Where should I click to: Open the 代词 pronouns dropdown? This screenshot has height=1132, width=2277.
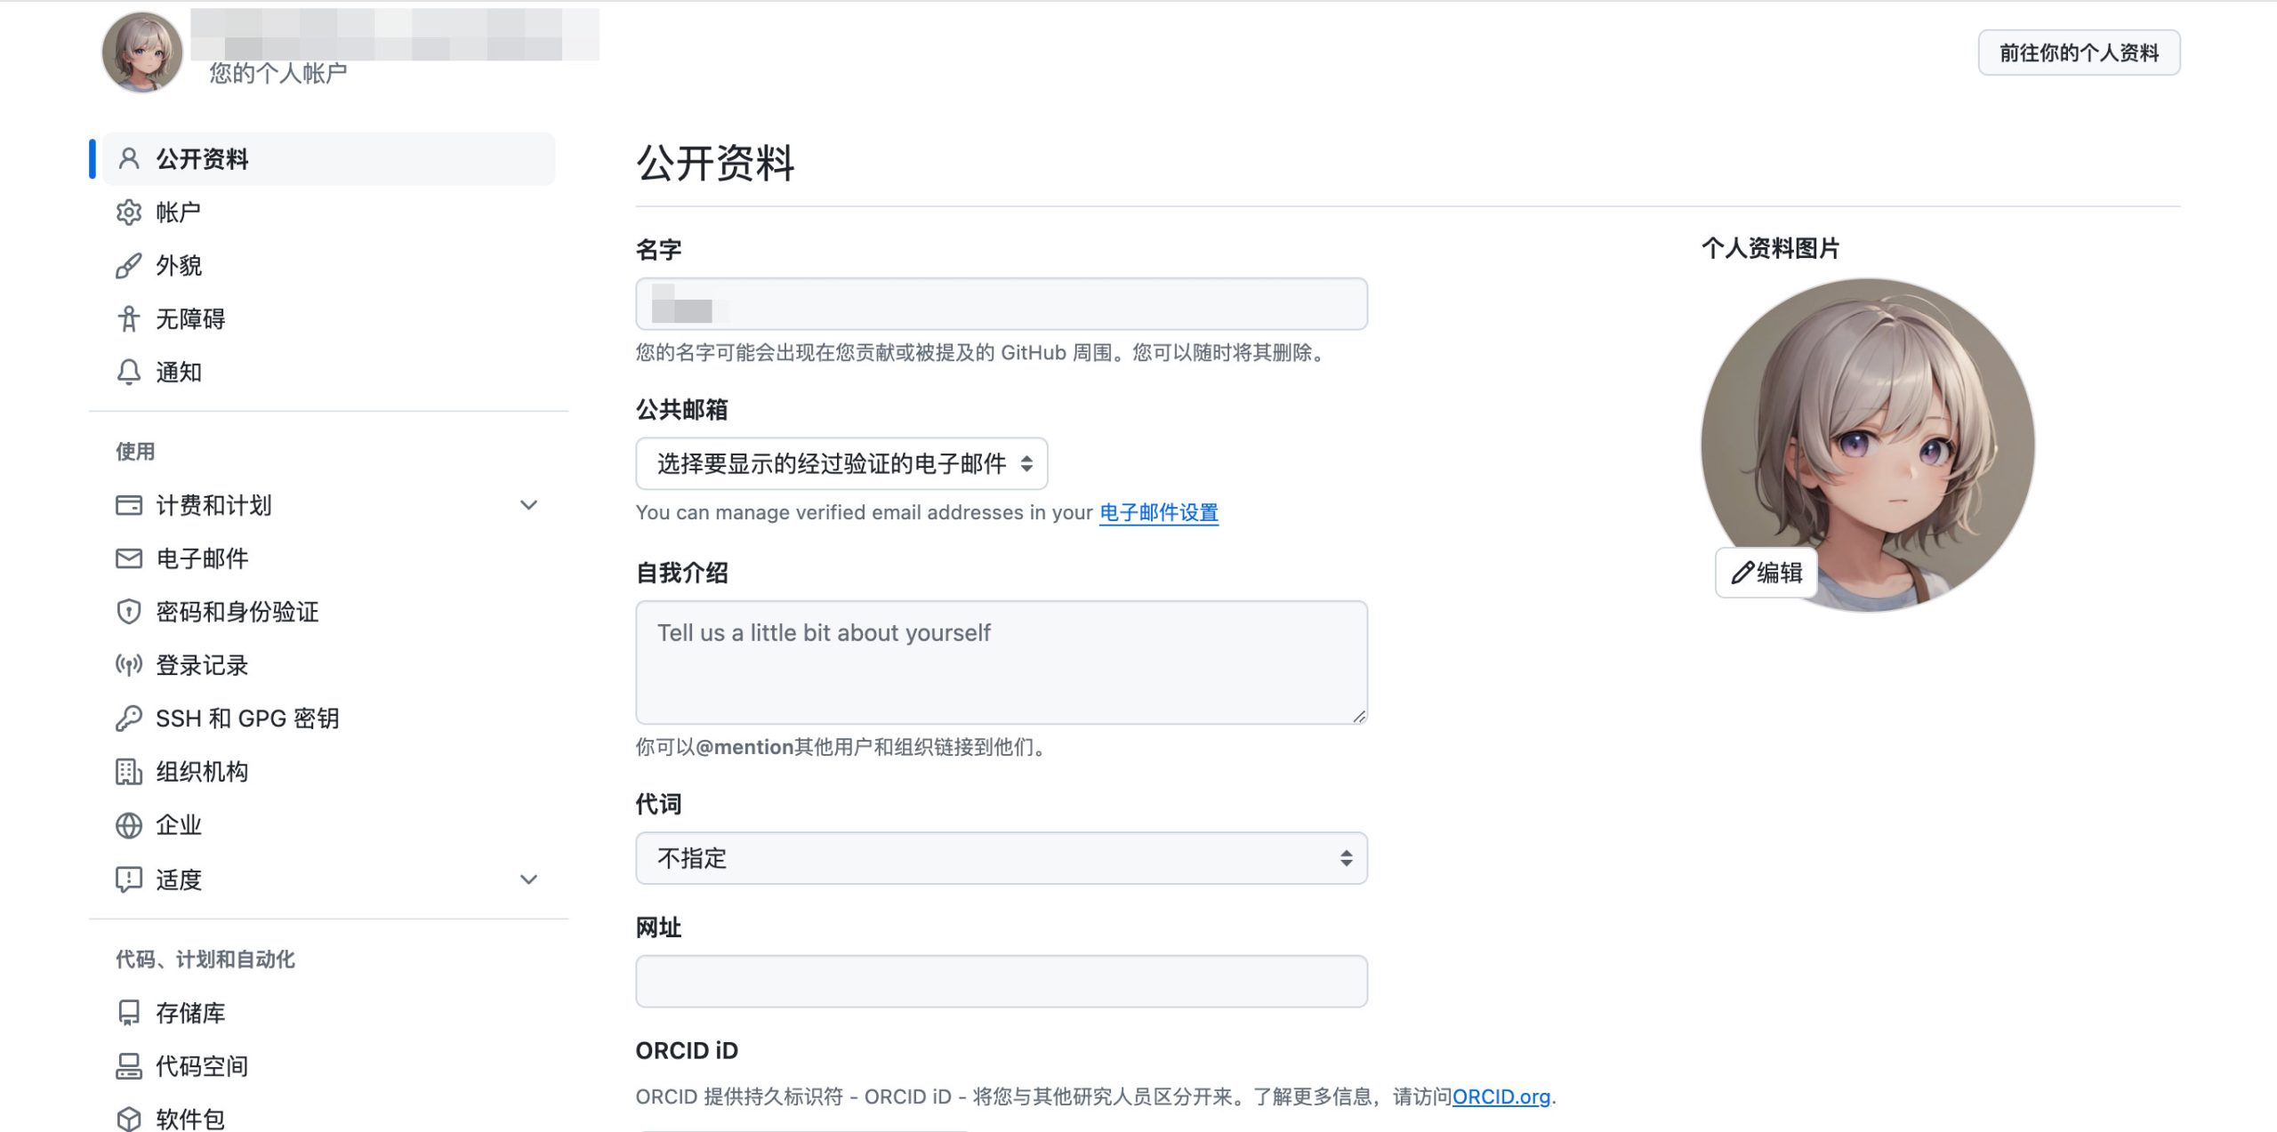tap(1001, 858)
